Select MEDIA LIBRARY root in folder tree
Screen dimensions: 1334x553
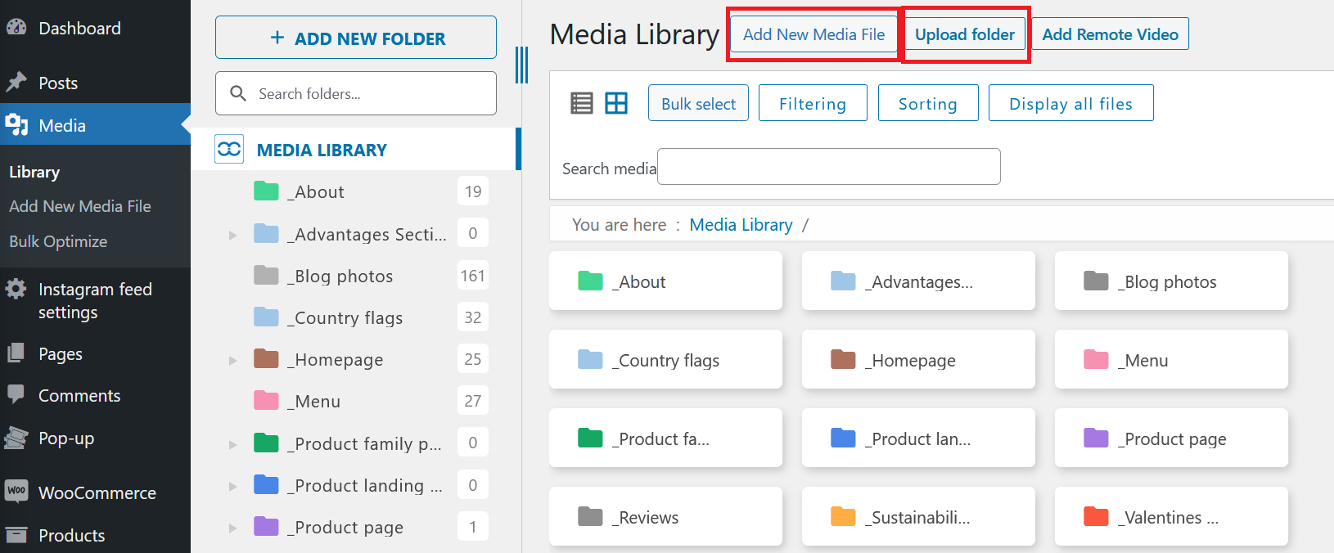click(x=322, y=150)
